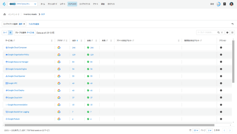Switch to 表 table view
Viewport: 237px width, 134px height.
pos(10,32)
